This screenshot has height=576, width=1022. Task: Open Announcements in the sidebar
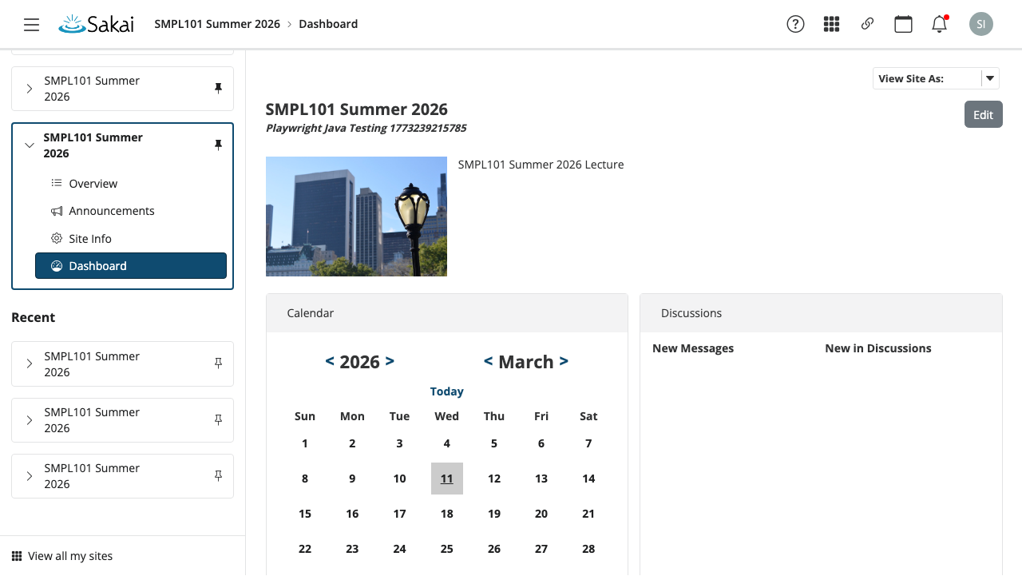[x=112, y=211]
